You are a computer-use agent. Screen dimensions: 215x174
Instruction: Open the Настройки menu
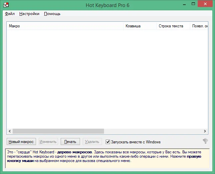coord(29,14)
